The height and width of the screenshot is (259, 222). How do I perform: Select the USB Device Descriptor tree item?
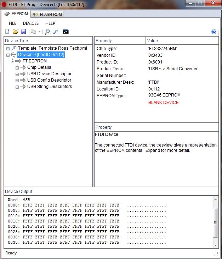click(50, 74)
